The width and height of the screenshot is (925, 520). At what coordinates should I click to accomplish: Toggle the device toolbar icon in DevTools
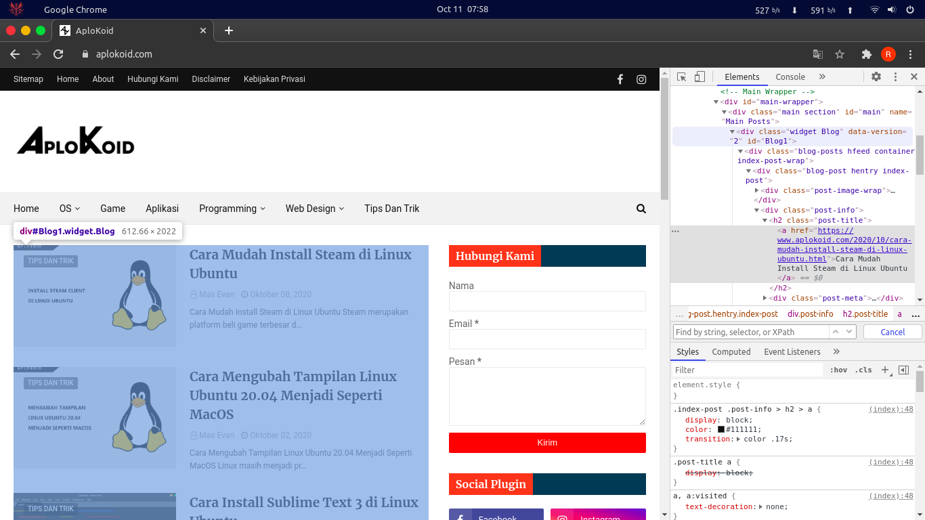[700, 77]
